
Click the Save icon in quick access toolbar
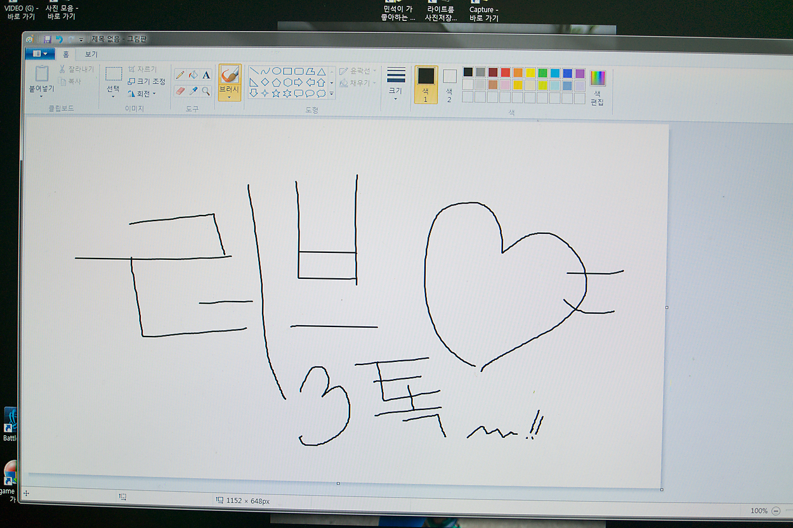(x=48, y=39)
